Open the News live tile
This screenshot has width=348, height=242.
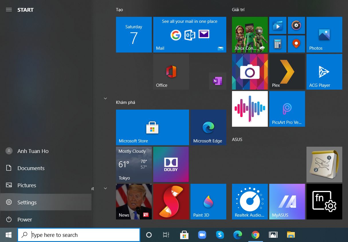pos(134,201)
